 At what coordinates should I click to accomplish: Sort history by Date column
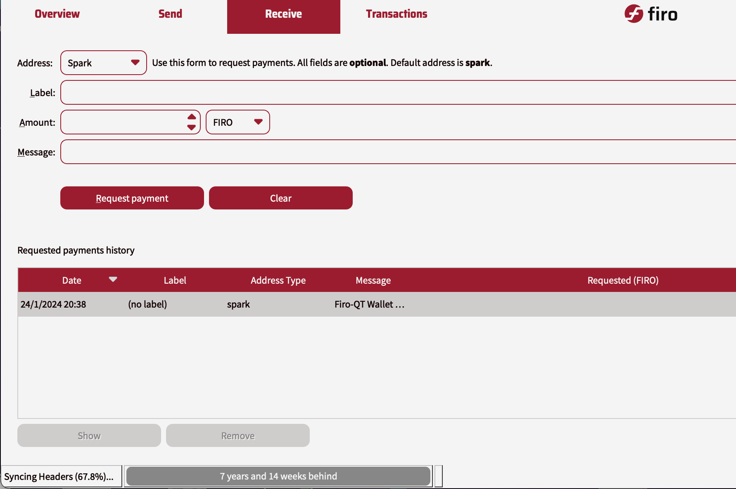(x=71, y=280)
